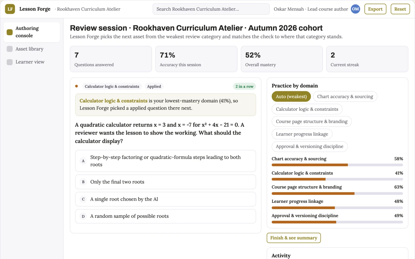Select the Auto (weakest) practice chip
The height and width of the screenshot is (259, 415).
coord(291,96)
